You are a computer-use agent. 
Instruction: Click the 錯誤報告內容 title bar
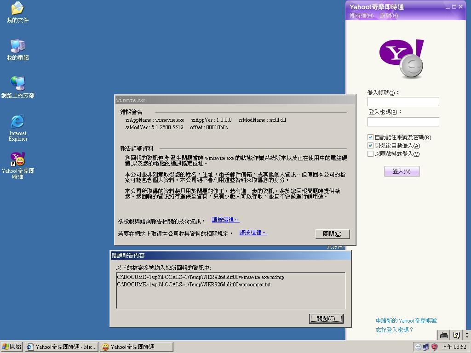click(231, 256)
